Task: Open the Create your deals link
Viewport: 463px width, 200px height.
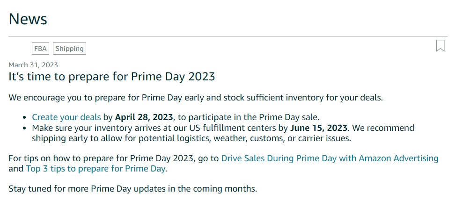Action: 66,117
